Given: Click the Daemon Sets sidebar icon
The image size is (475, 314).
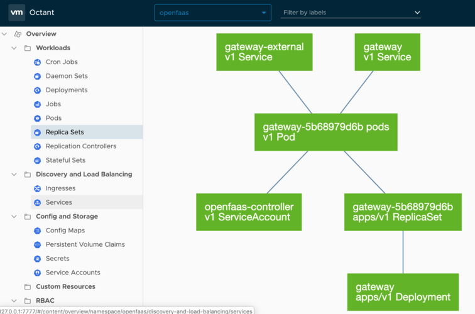Looking at the screenshot, I should pos(37,76).
